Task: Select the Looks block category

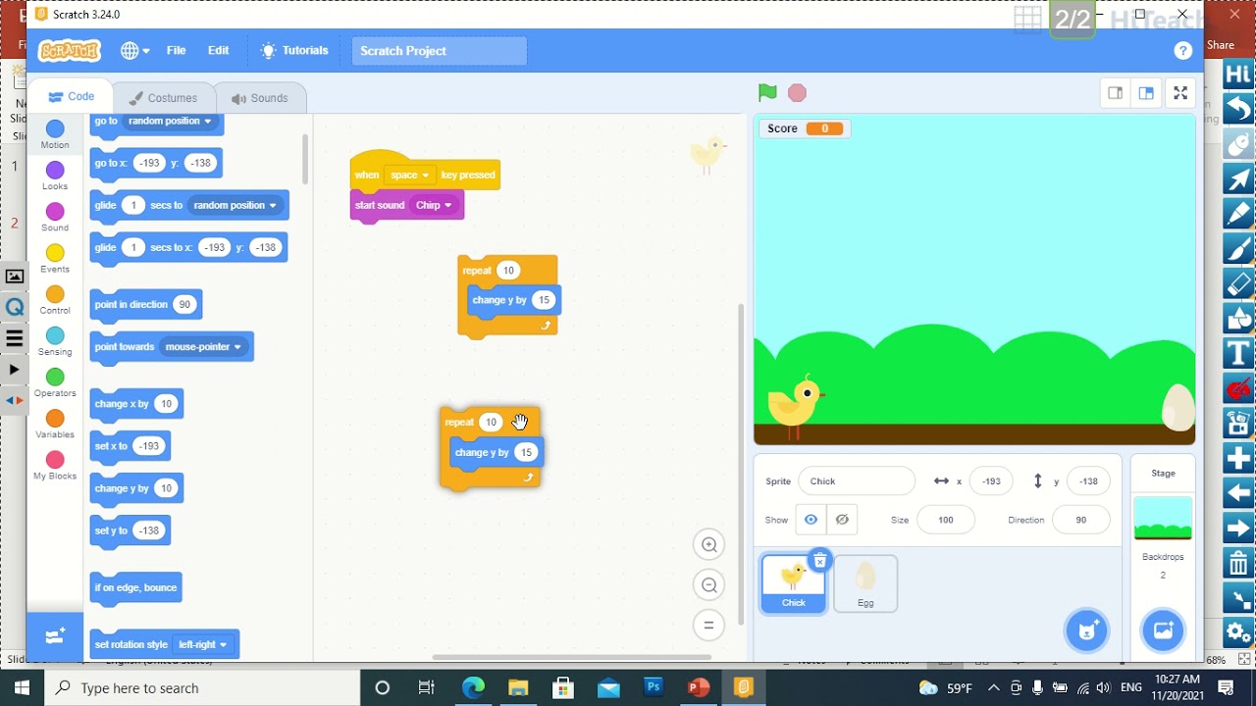Action: [x=55, y=176]
